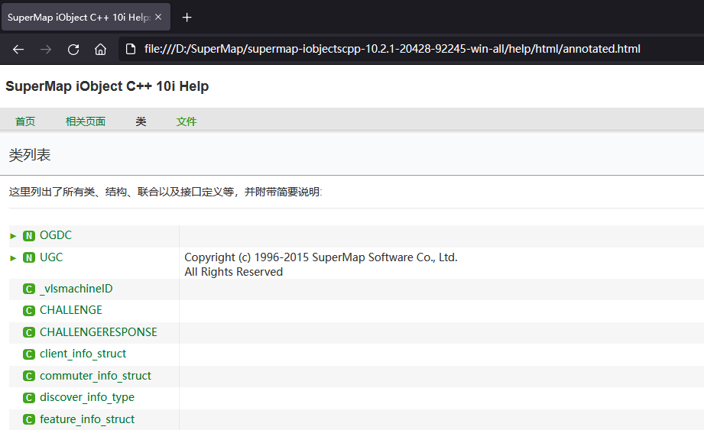Open the discover_info_type class link

pyautogui.click(x=87, y=398)
